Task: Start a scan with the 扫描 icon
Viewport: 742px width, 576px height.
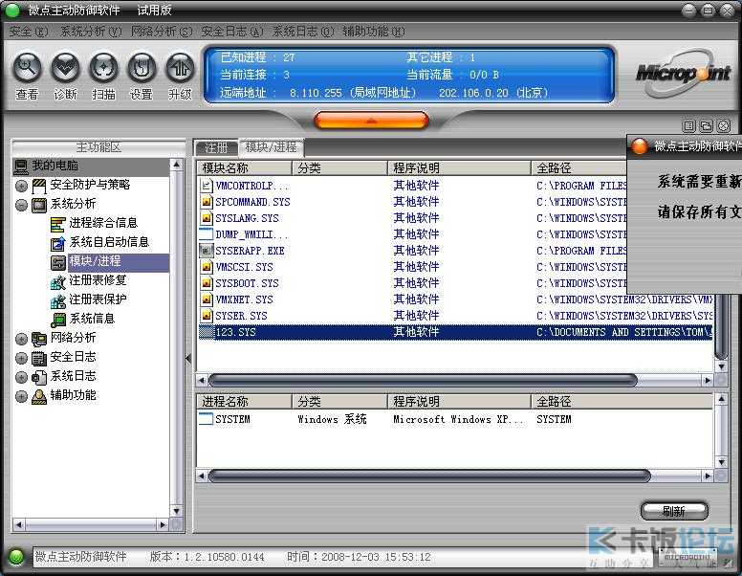Action: [x=103, y=69]
